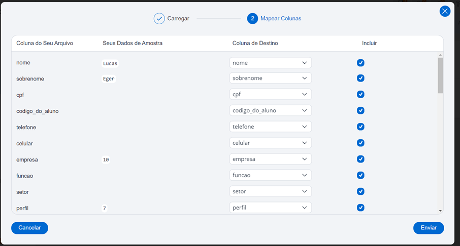Click the step 2 number circle icon
460x246 pixels.
point(252,19)
